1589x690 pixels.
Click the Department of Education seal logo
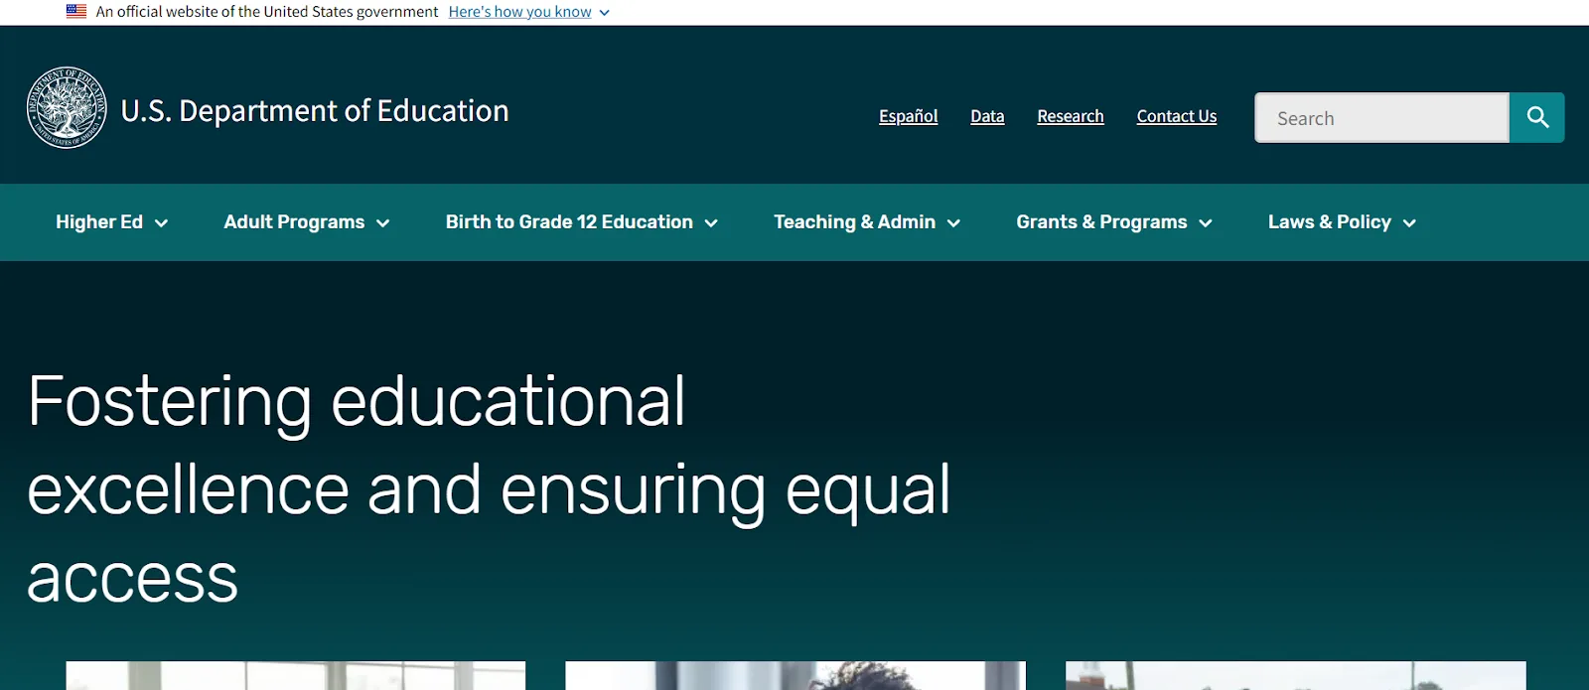pos(67,108)
